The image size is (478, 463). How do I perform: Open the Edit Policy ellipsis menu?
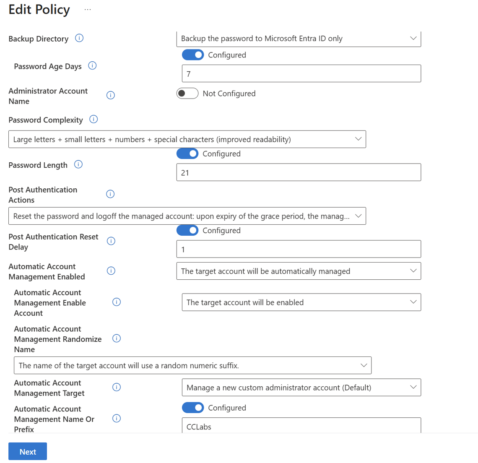click(x=87, y=9)
